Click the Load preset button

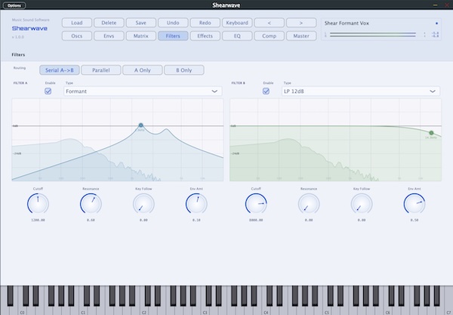click(77, 23)
